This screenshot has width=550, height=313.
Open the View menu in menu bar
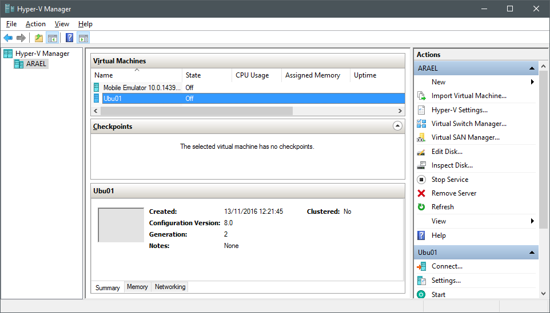point(62,24)
